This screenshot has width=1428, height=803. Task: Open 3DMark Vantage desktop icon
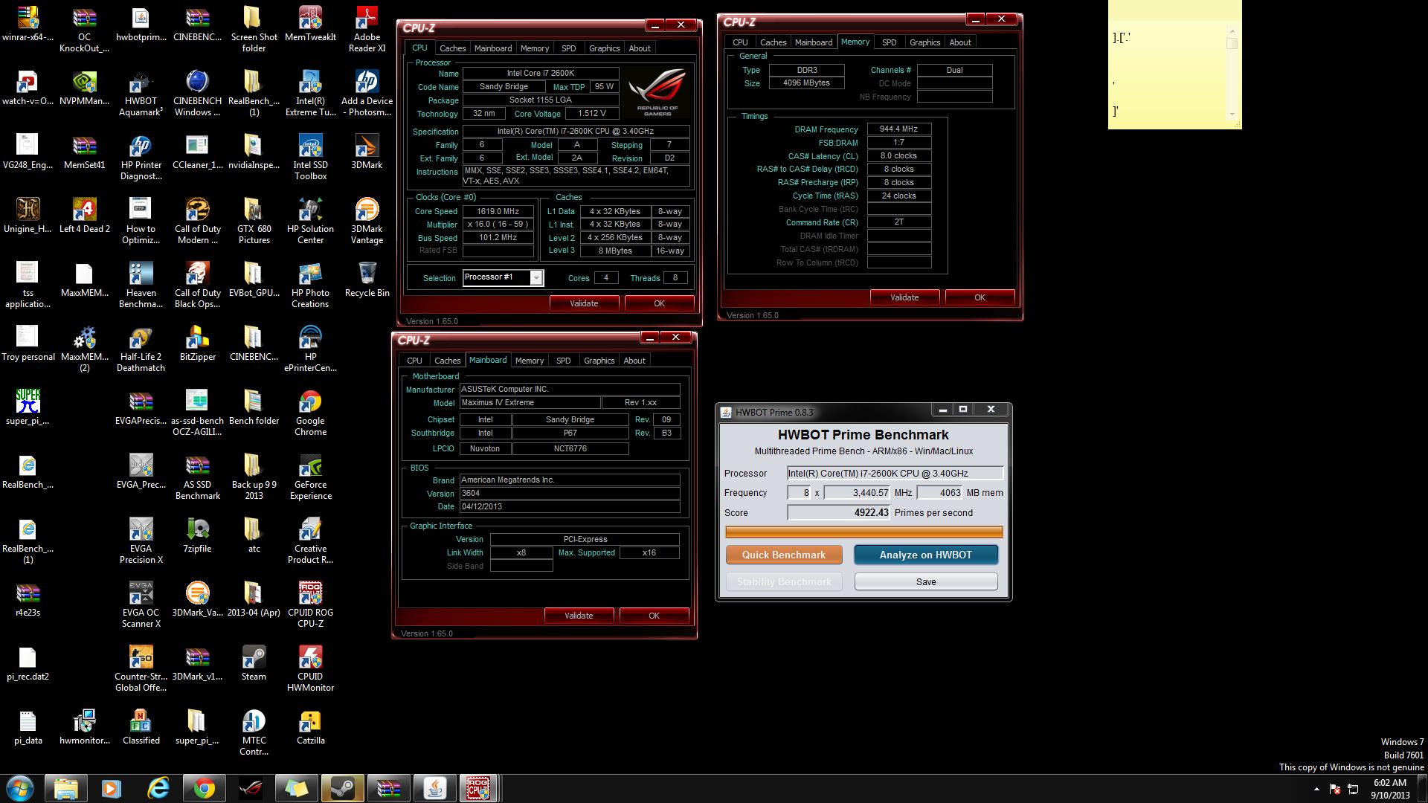(x=367, y=222)
